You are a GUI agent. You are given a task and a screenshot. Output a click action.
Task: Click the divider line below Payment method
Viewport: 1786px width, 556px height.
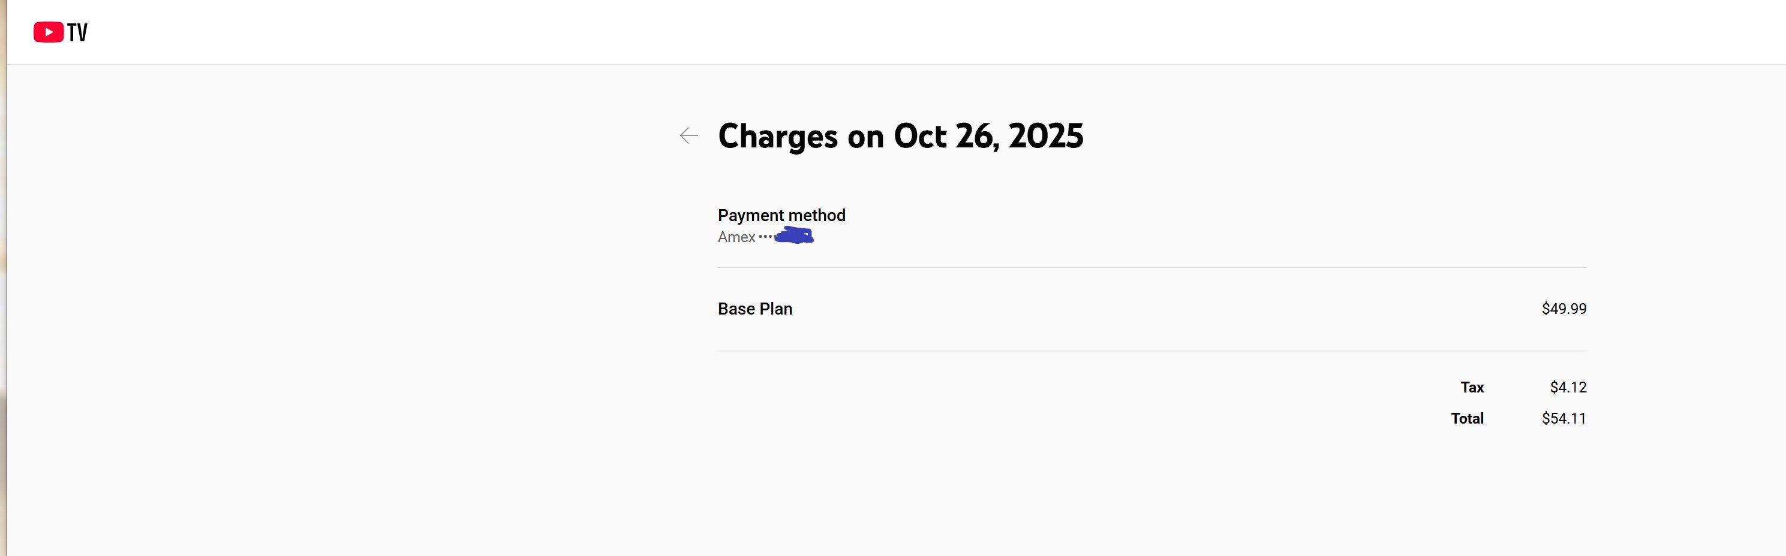coord(1151,267)
